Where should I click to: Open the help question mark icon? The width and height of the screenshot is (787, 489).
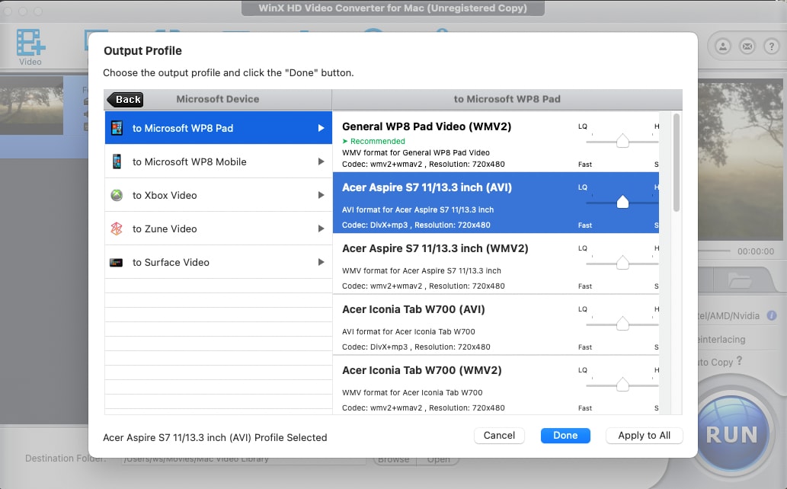[772, 46]
